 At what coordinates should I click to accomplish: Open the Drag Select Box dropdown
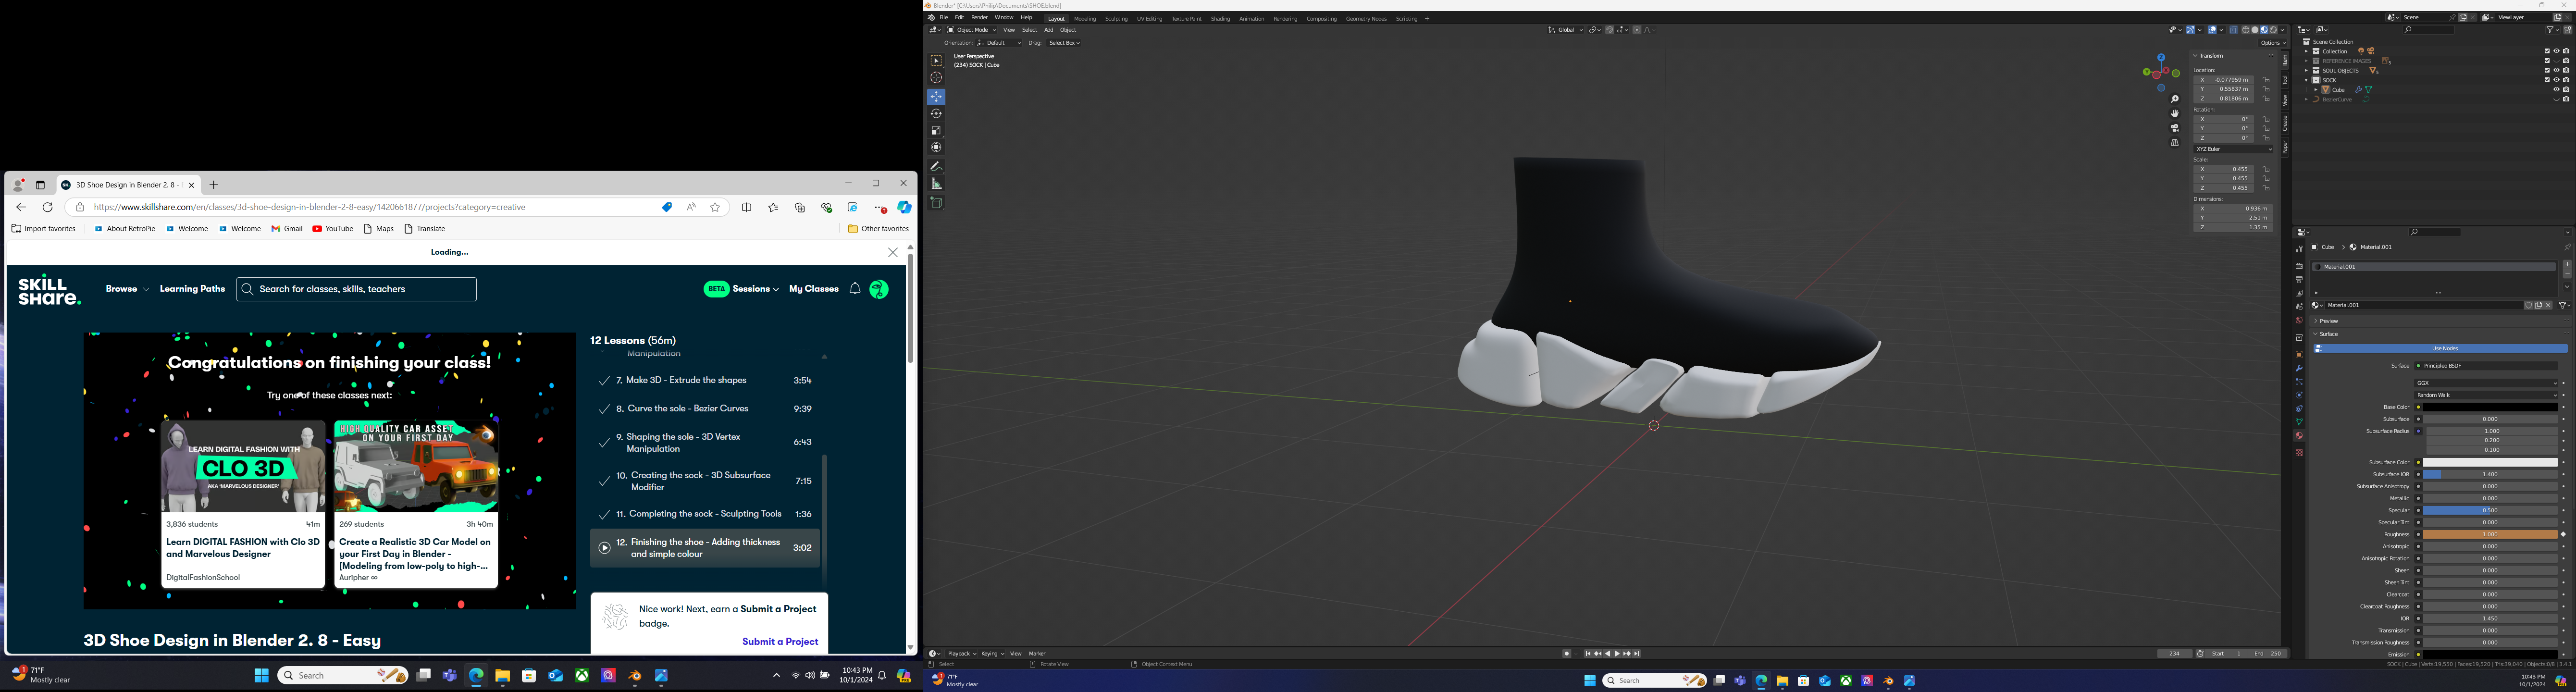[1064, 43]
